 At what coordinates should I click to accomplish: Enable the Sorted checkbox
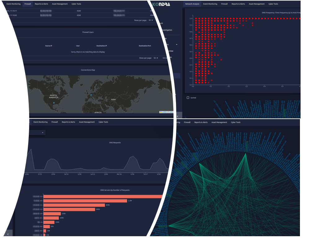[188, 98]
